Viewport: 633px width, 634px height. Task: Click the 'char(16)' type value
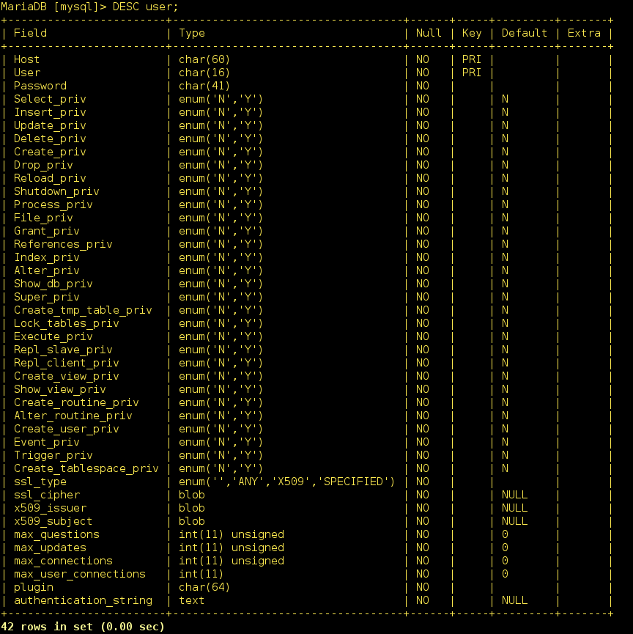(x=204, y=73)
